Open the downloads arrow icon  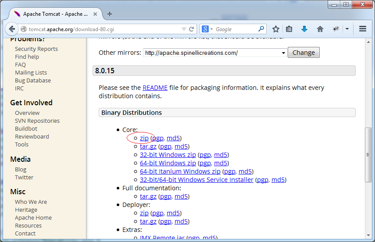pos(304,29)
